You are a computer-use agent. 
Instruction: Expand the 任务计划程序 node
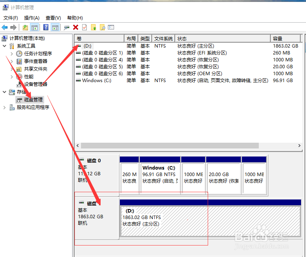(12, 54)
